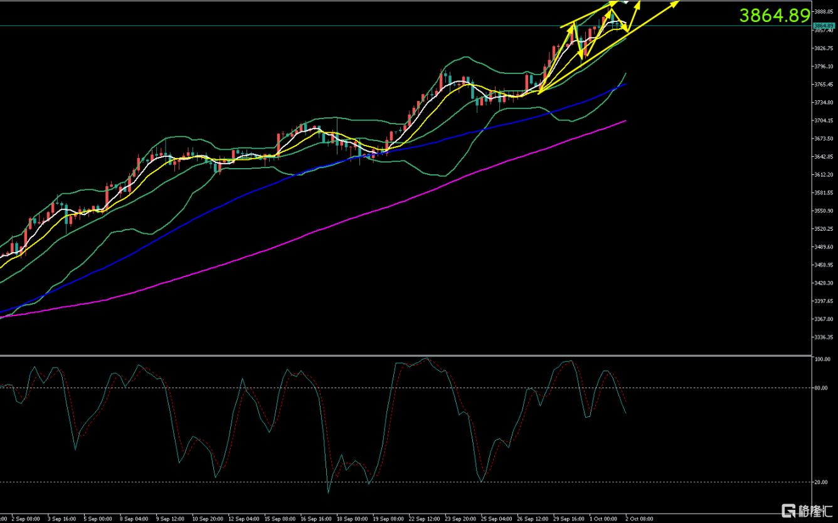
Task: Click the 20.00 oversold level label
Action: (x=821, y=482)
